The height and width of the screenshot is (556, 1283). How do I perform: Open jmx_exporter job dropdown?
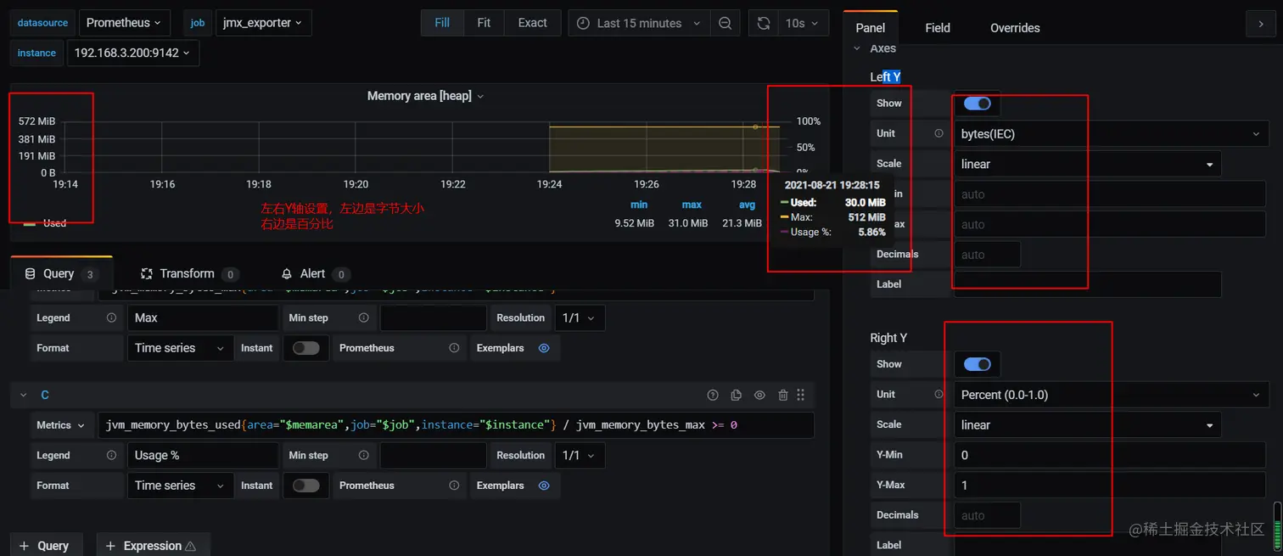click(x=263, y=23)
